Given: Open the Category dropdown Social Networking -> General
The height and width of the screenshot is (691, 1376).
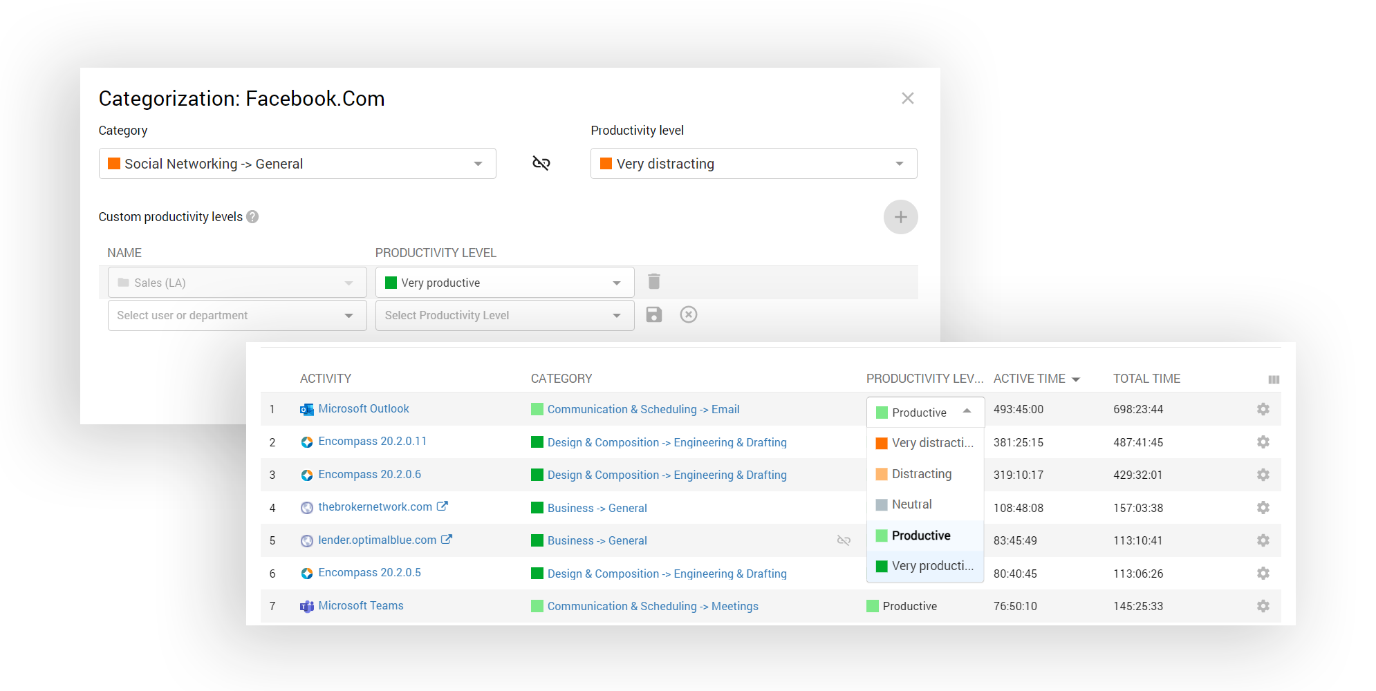Looking at the screenshot, I should tap(297, 164).
